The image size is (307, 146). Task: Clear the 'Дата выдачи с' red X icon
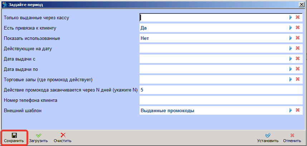coord(297,59)
